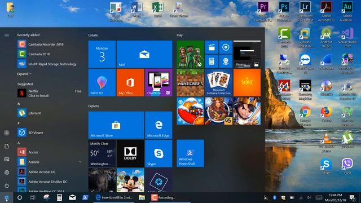Jump via the 'A' letter header
Screen dimensions: 361x203
pyautogui.click(x=19, y=143)
